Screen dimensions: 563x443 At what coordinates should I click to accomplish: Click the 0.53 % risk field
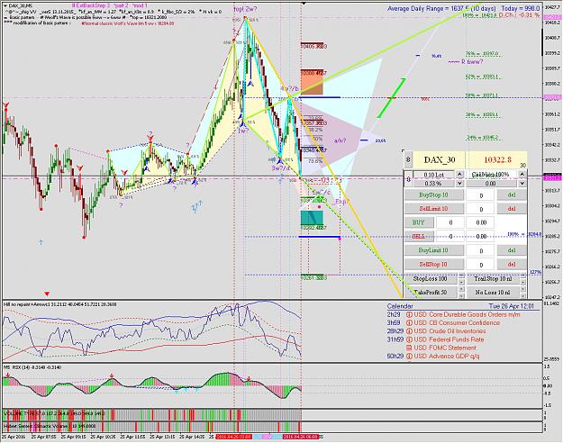(434, 184)
